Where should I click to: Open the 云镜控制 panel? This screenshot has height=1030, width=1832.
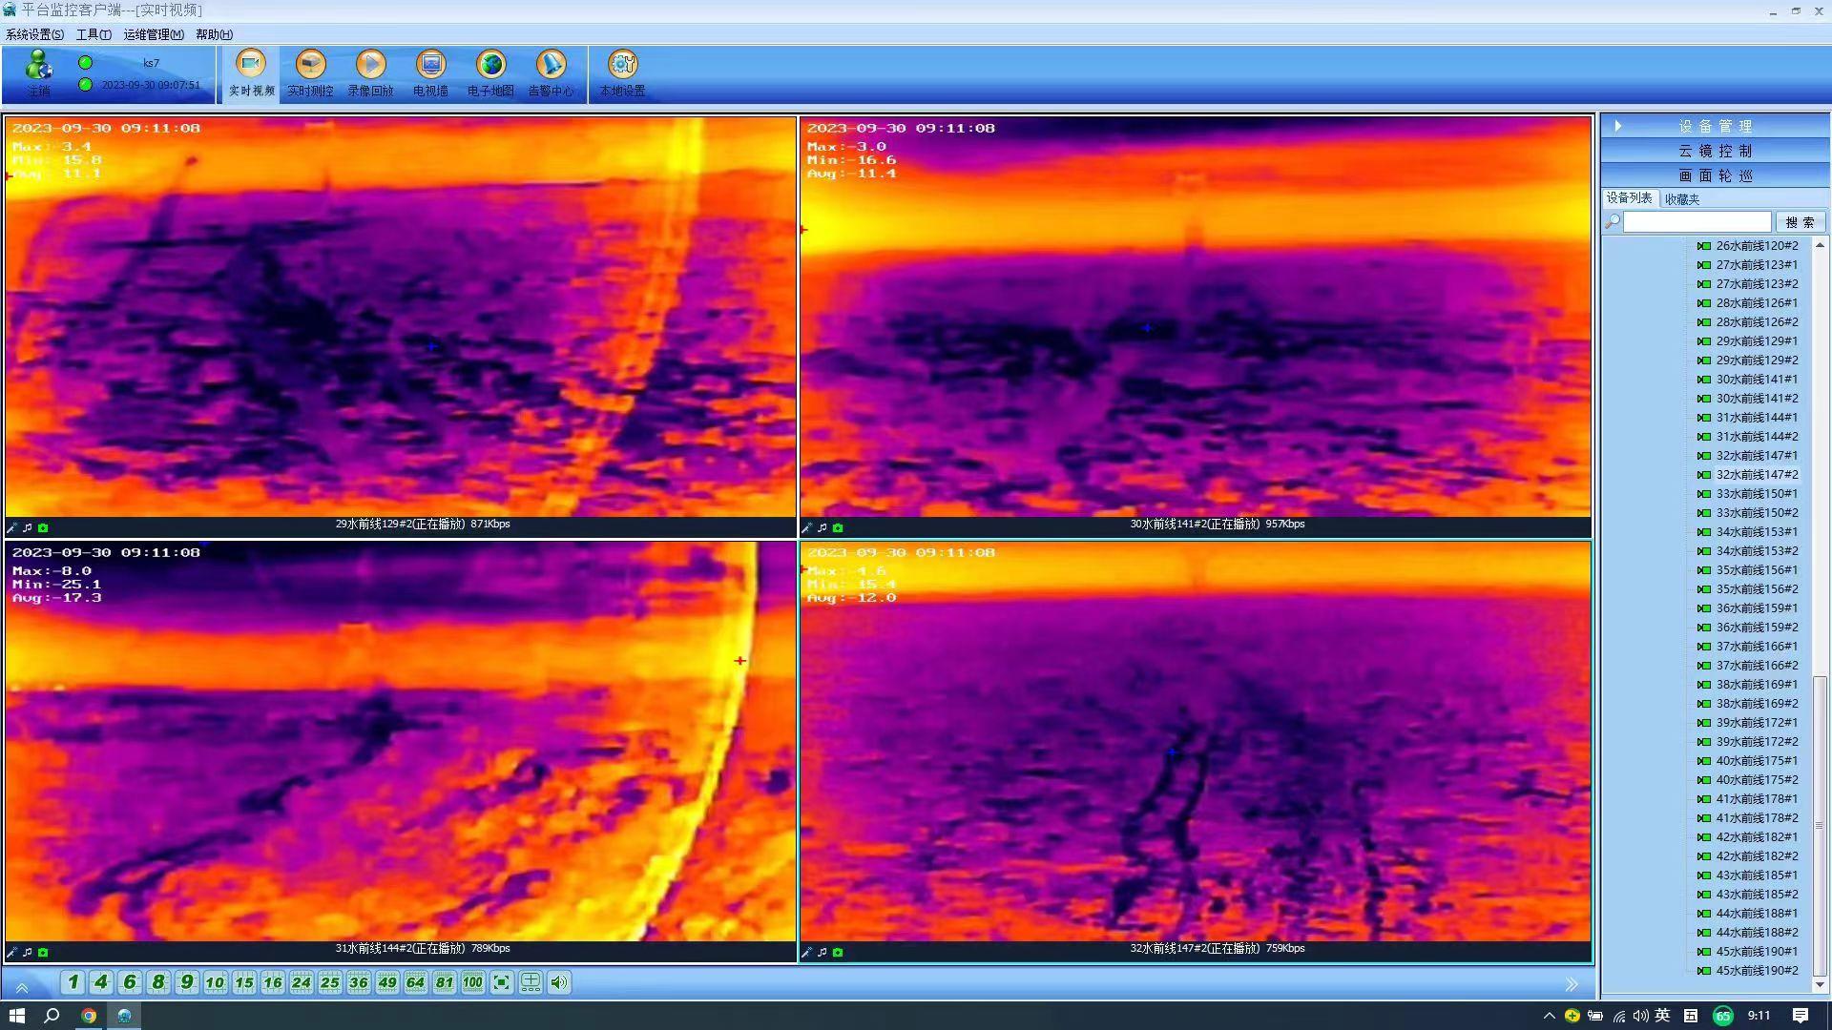pos(1715,151)
